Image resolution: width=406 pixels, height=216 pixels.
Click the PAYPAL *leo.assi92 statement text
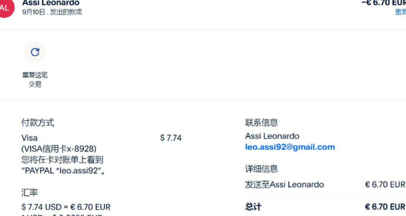[x=63, y=170]
